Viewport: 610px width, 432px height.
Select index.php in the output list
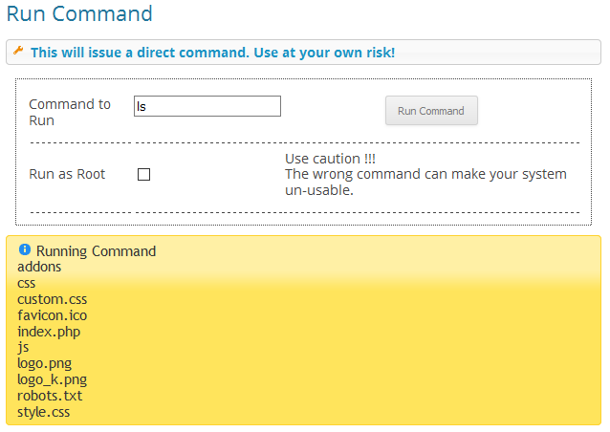tap(49, 332)
